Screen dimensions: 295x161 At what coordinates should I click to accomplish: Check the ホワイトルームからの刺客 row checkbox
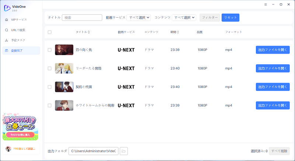coord(49,105)
